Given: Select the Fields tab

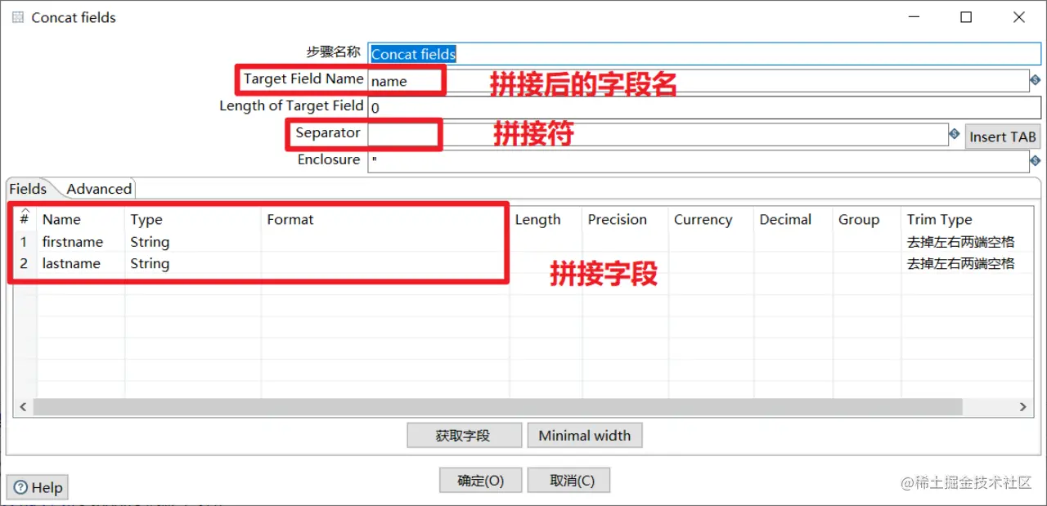Looking at the screenshot, I should 28,189.
